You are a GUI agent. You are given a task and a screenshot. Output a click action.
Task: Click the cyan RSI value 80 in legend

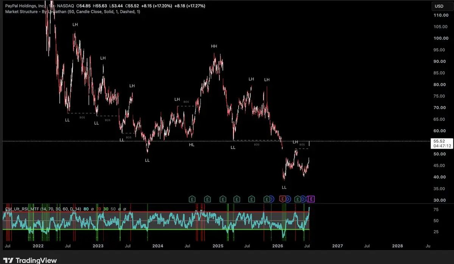(x=86, y=208)
